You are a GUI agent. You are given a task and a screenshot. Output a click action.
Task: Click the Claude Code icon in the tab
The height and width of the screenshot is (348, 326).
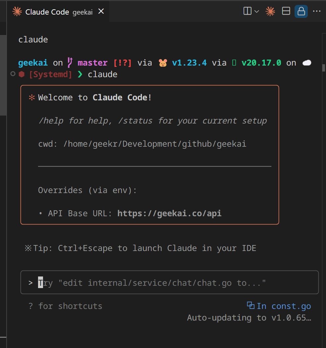(x=17, y=12)
